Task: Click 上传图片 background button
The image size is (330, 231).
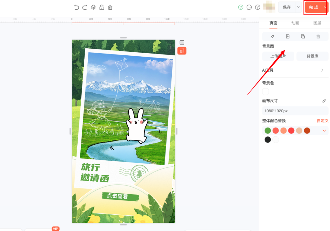Action: [278, 56]
